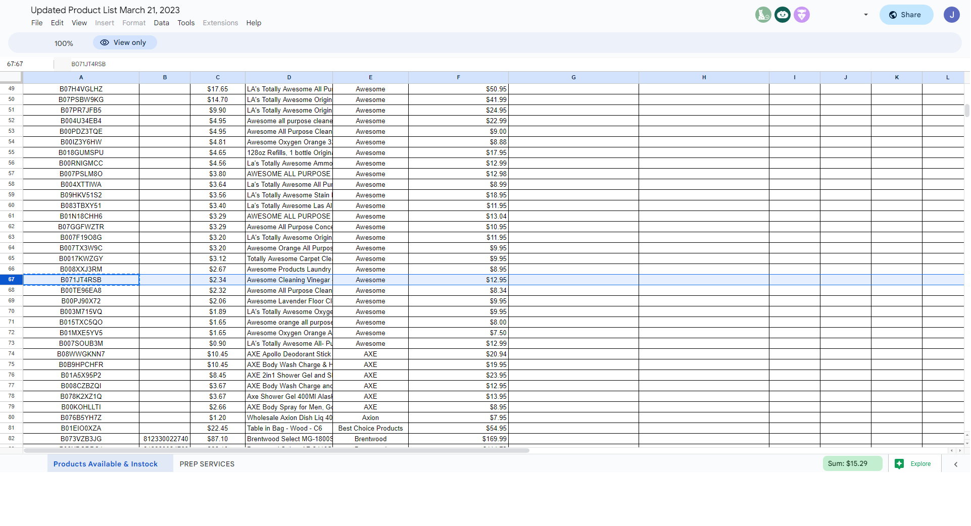Open the 100% zoom dropdown
The height and width of the screenshot is (526, 971).
tap(64, 43)
